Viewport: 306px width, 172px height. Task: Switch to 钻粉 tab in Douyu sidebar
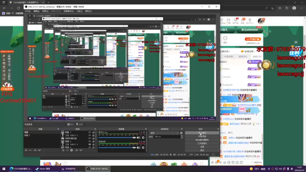coord(257,57)
